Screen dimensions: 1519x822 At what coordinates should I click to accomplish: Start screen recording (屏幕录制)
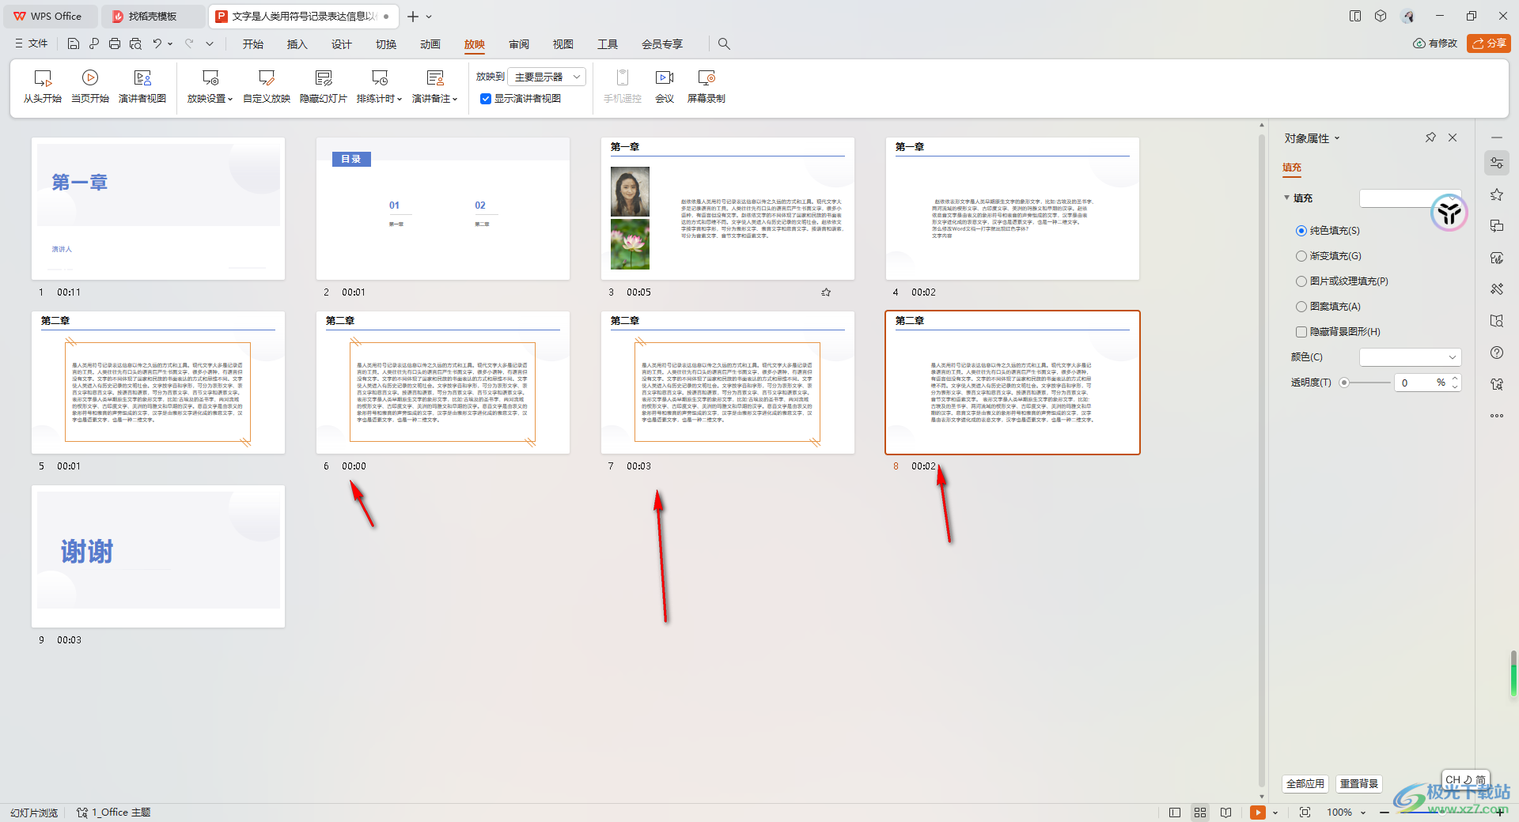click(706, 86)
